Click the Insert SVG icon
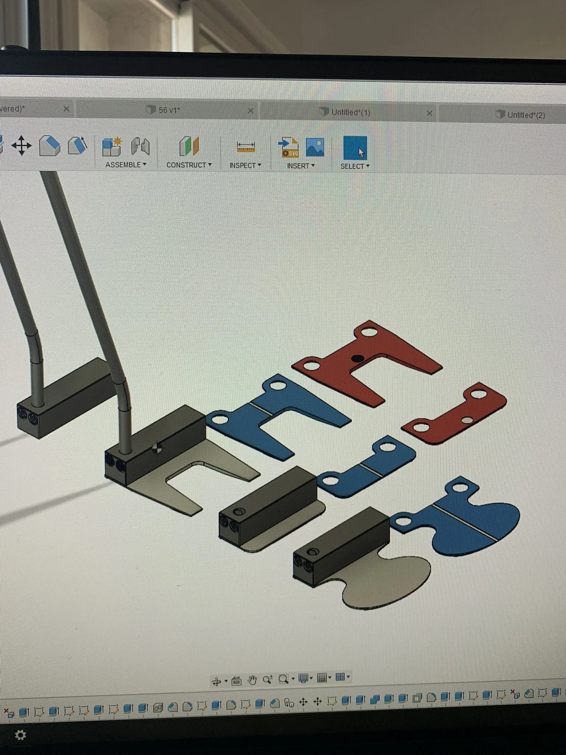 (x=288, y=147)
